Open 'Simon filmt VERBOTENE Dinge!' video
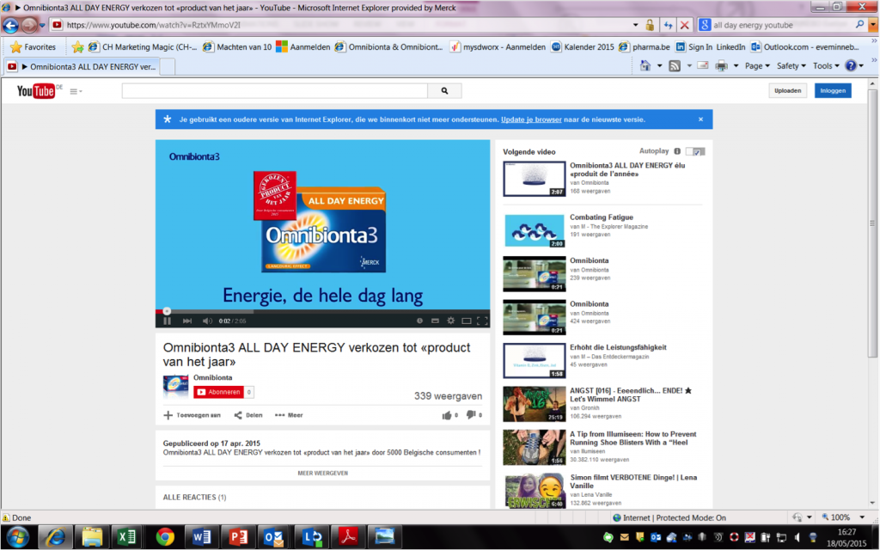880x550 pixels. coord(633,481)
